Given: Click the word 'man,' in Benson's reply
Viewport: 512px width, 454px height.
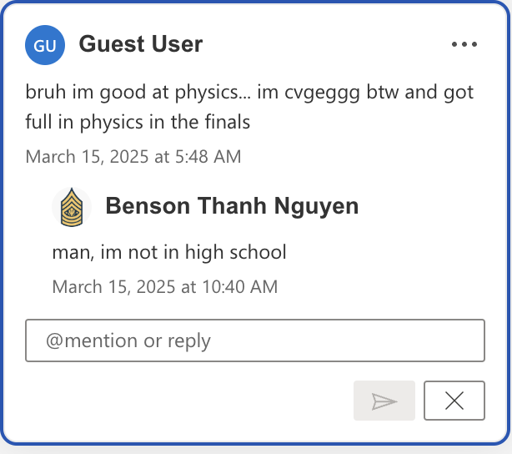Looking at the screenshot, I should tap(73, 254).
